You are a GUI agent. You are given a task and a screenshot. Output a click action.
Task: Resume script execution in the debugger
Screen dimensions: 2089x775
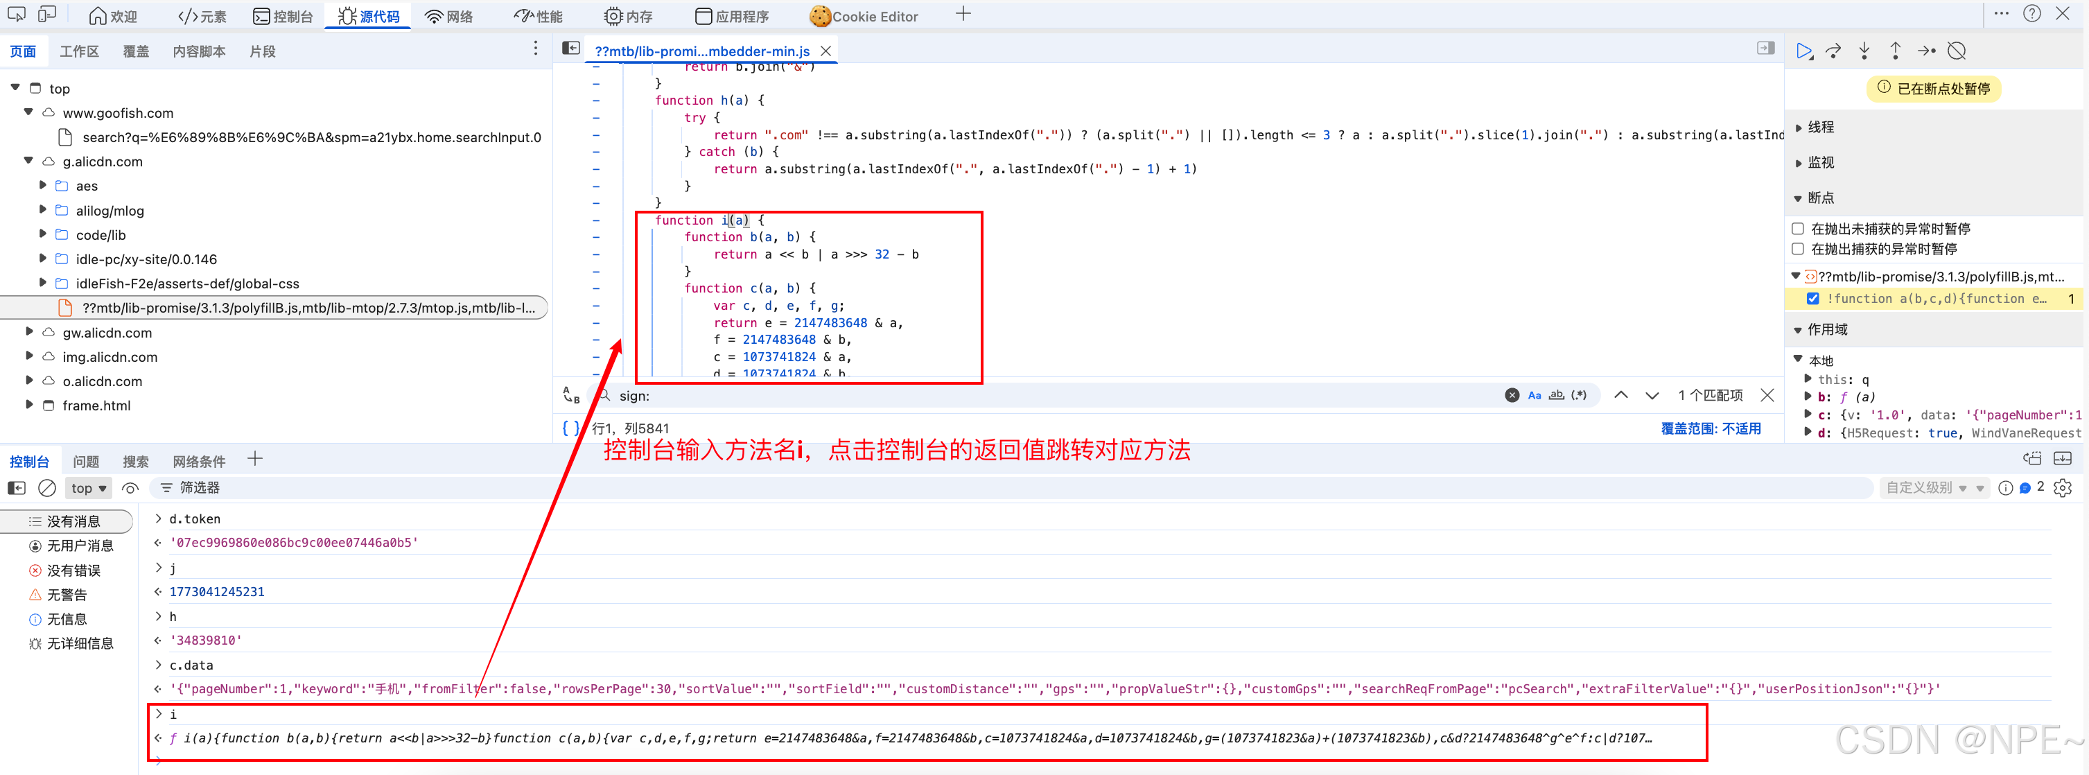pyautogui.click(x=1803, y=51)
